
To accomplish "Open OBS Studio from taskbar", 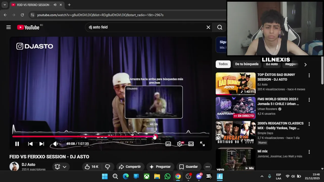I will tap(188, 176).
